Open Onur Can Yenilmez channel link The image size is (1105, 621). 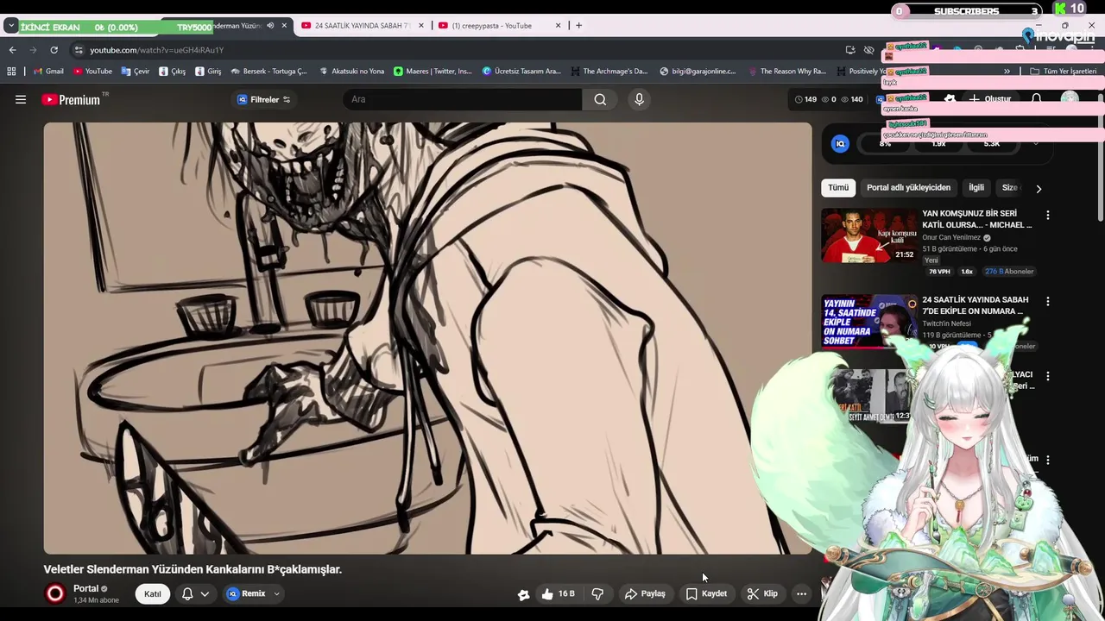(951, 237)
